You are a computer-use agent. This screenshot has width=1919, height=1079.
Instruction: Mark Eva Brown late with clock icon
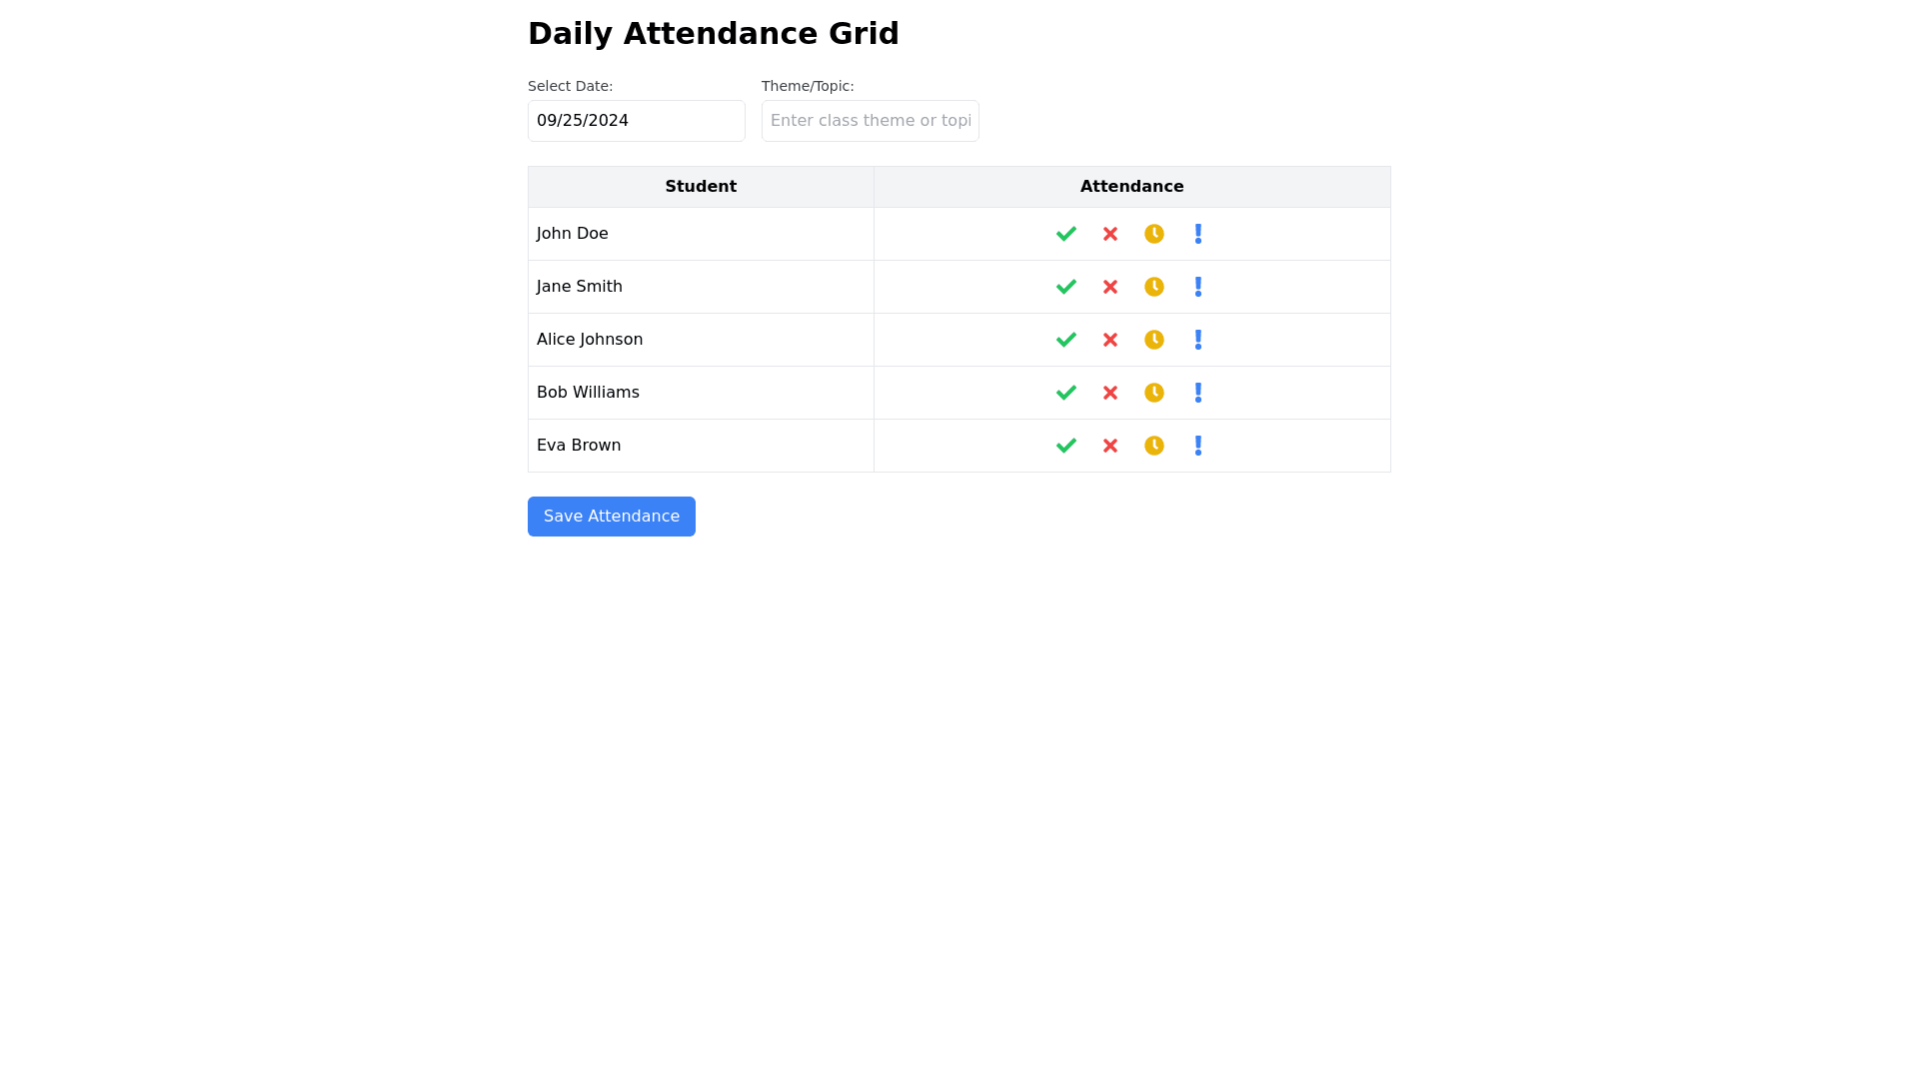(1154, 446)
